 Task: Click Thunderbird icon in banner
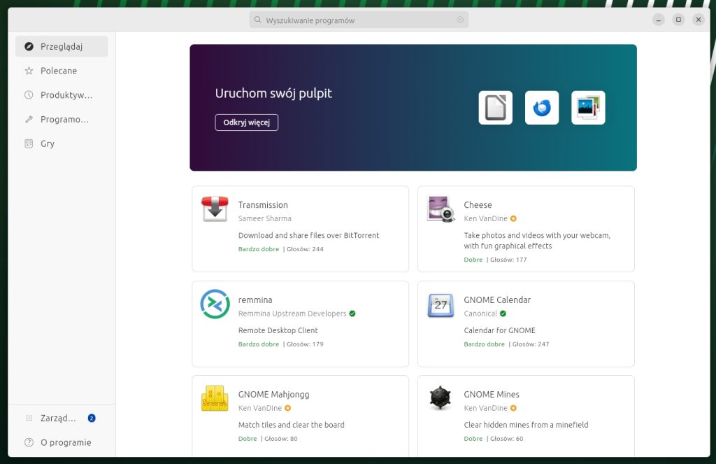pos(542,108)
